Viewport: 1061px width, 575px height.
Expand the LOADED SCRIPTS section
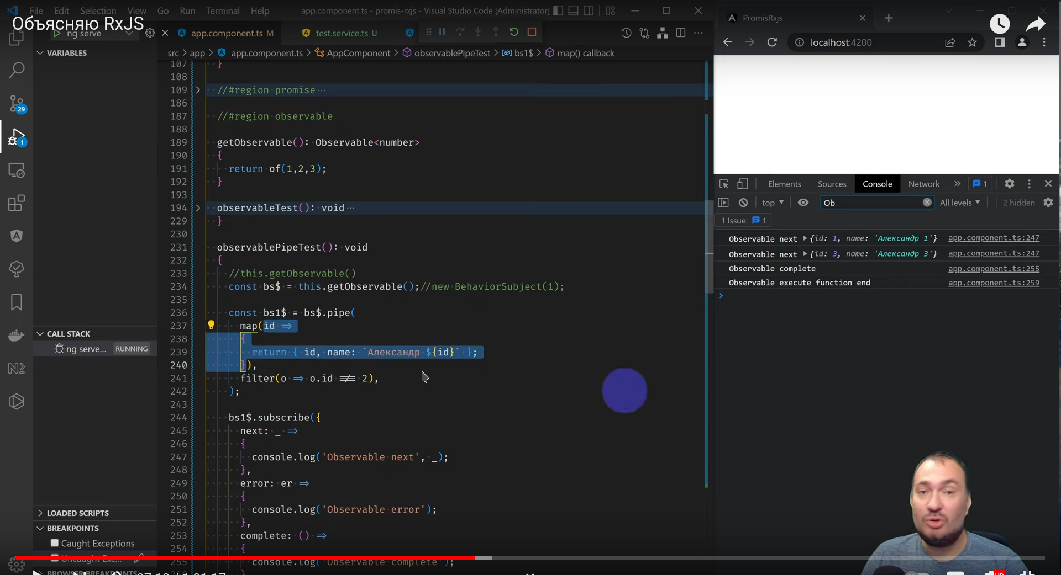77,513
